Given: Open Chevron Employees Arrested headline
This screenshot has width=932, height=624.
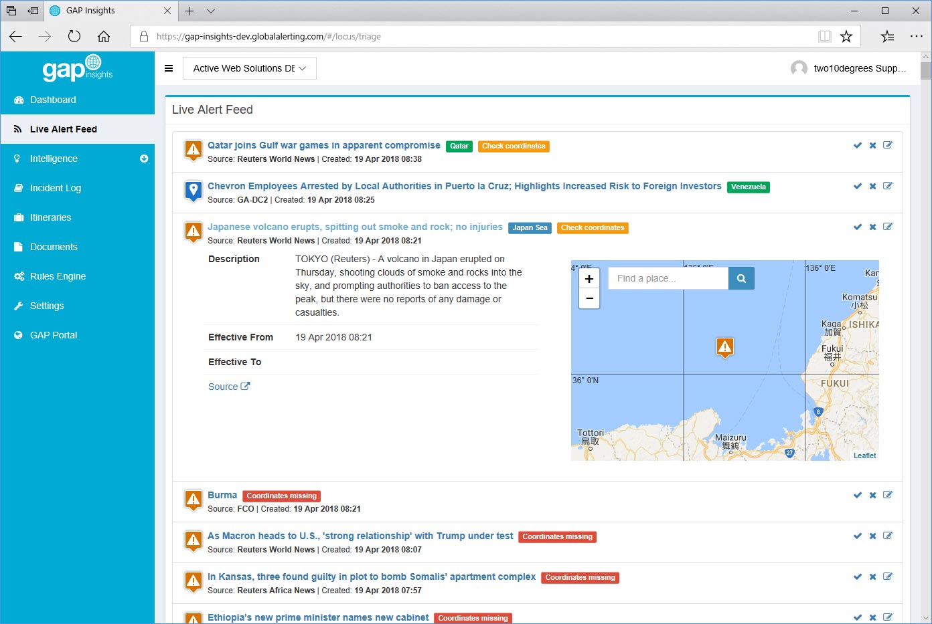Looking at the screenshot, I should click(x=465, y=186).
